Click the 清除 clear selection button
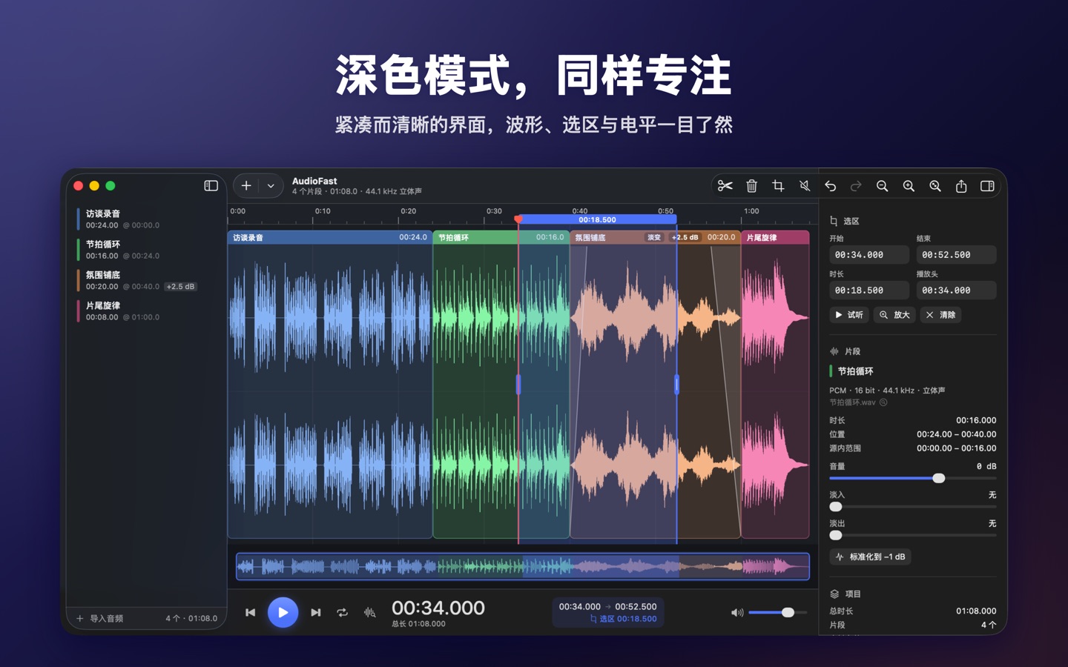The image size is (1068, 667). tap(940, 315)
